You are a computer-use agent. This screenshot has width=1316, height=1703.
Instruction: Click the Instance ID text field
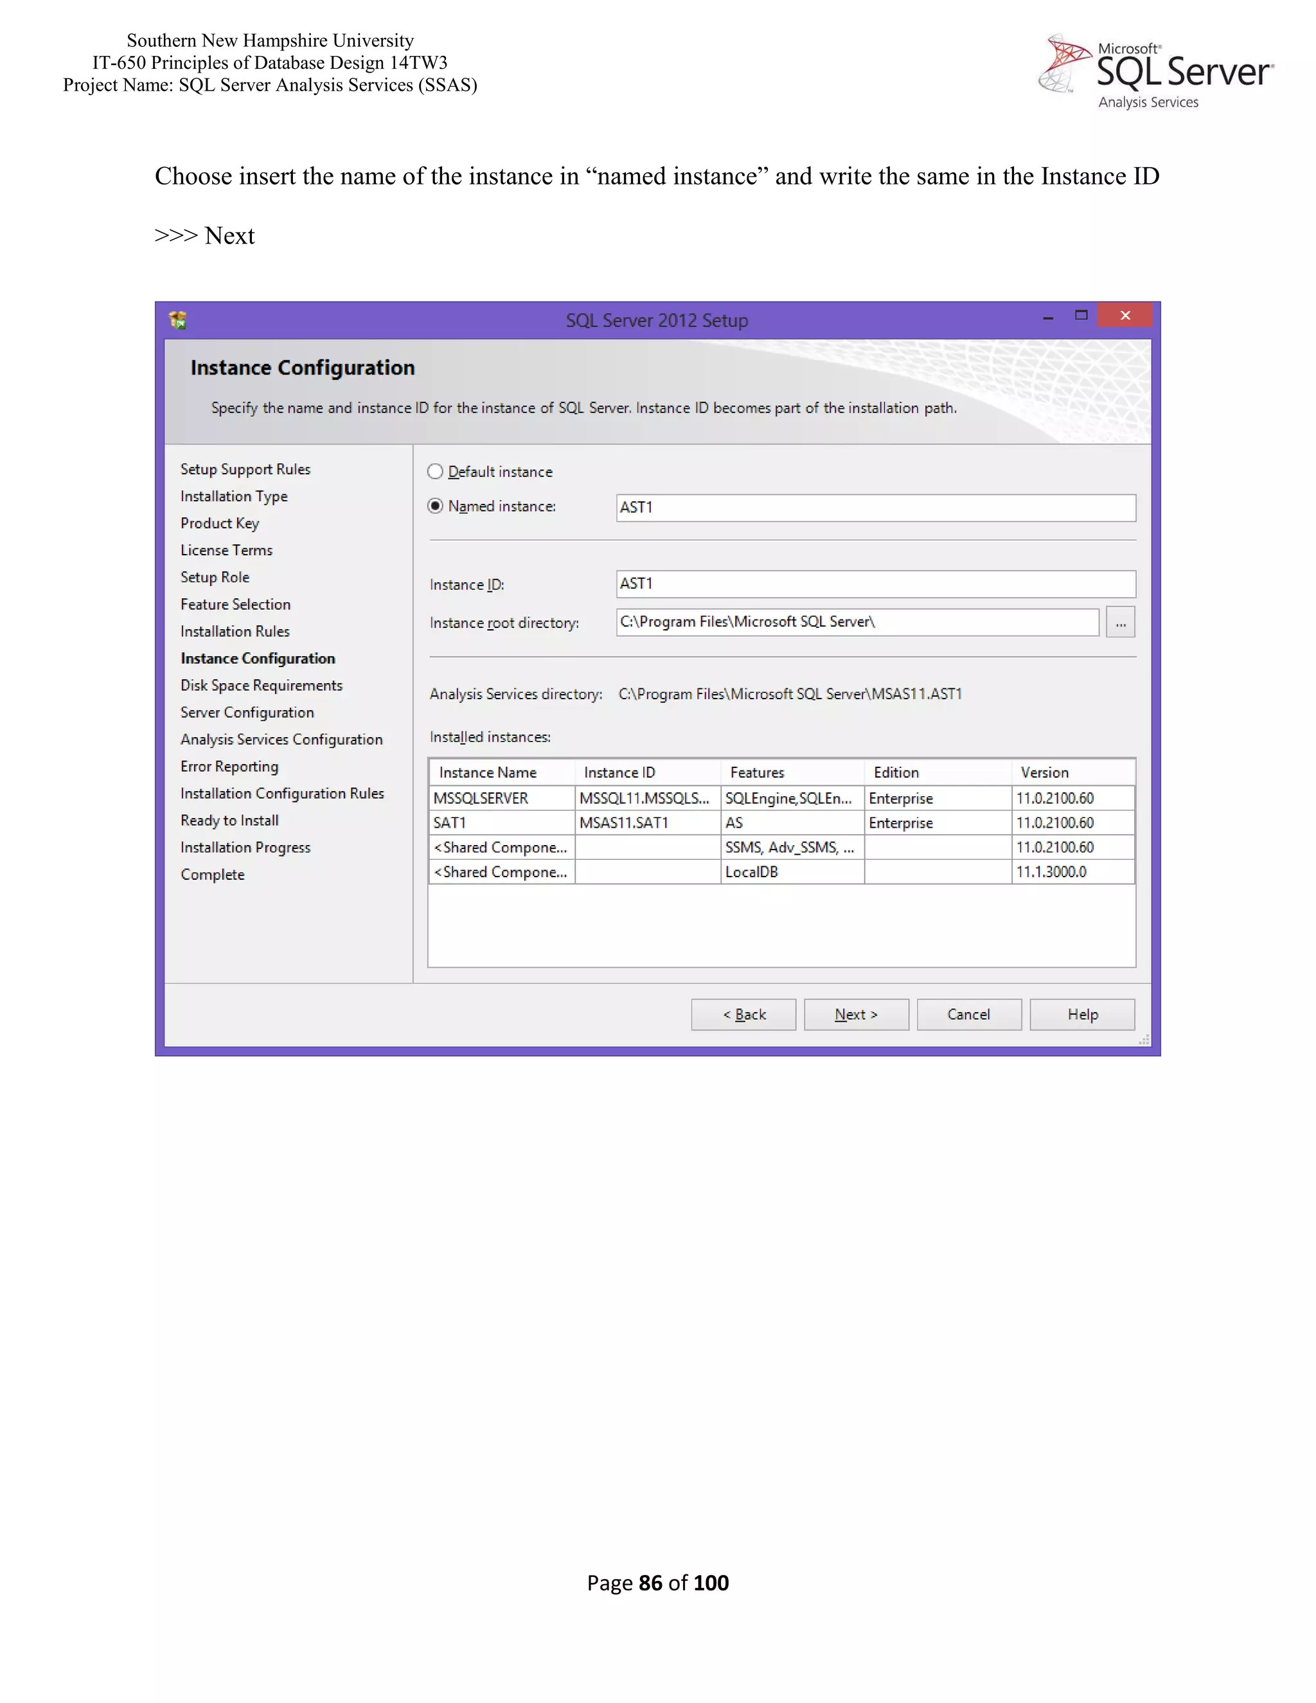pos(876,584)
